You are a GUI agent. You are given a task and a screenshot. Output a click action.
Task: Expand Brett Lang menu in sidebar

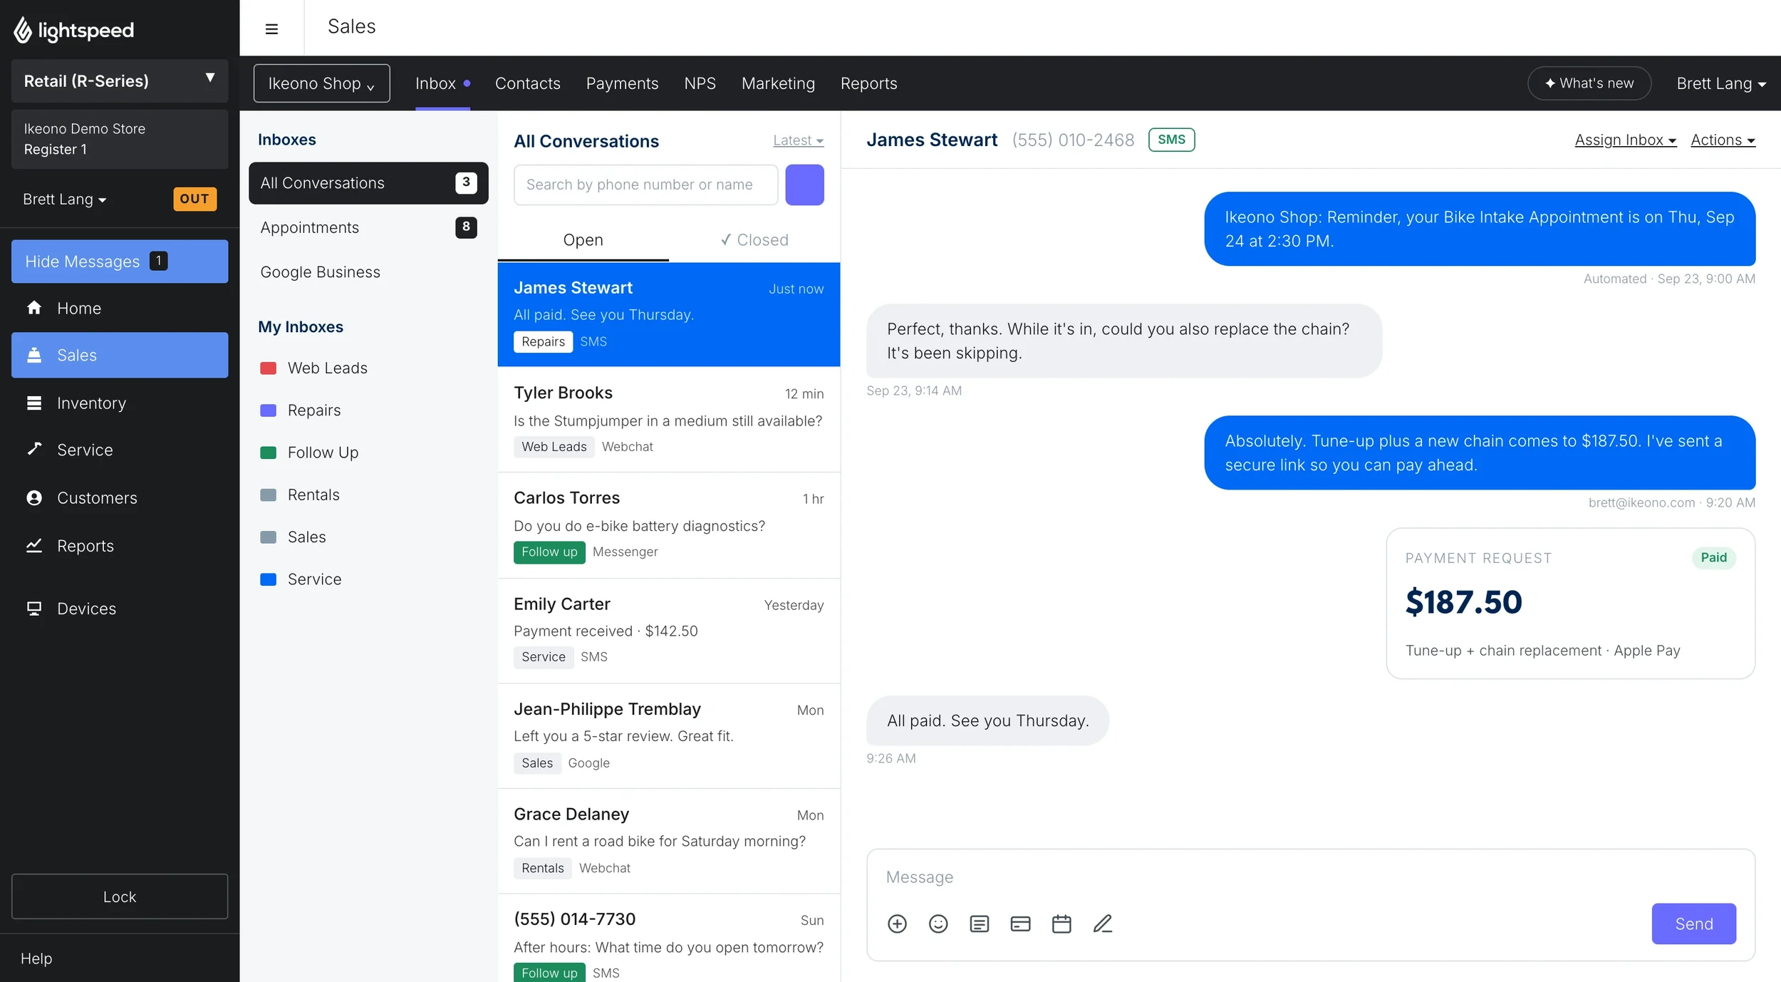64,199
